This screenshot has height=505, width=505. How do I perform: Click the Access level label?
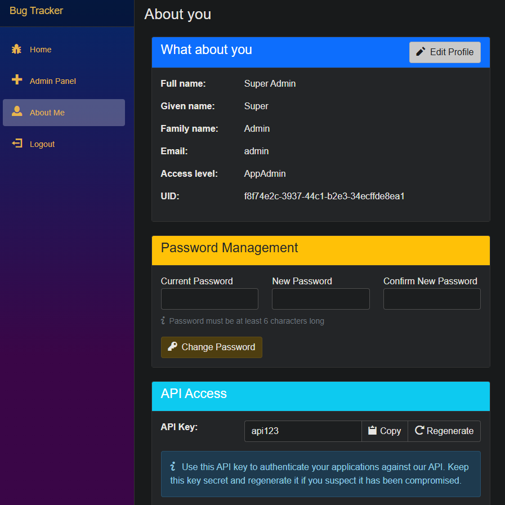click(189, 173)
